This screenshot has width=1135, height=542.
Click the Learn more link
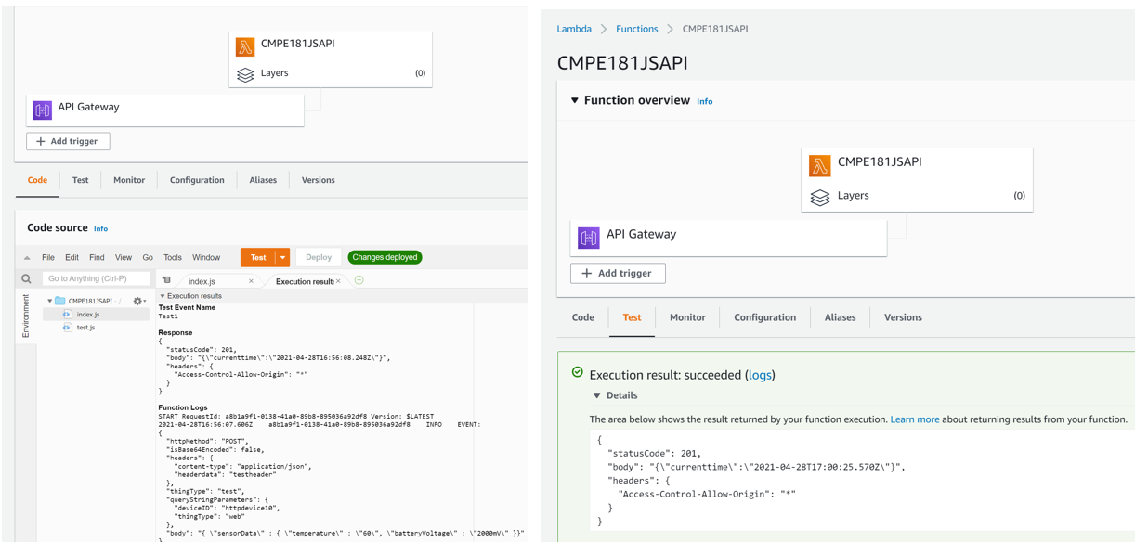(915, 419)
